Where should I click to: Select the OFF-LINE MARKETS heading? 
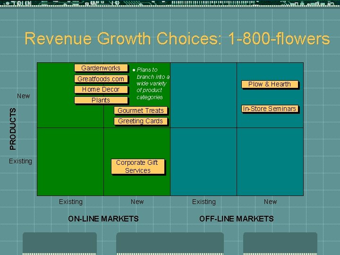(x=237, y=219)
